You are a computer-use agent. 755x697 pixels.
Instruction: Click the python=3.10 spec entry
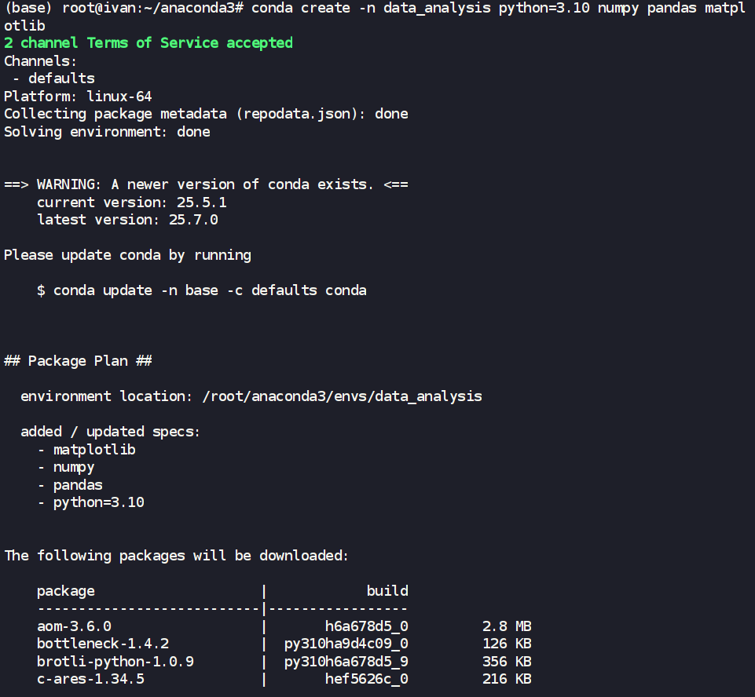pyautogui.click(x=98, y=502)
